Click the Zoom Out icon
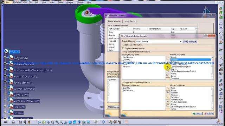 (x=61, y=122)
